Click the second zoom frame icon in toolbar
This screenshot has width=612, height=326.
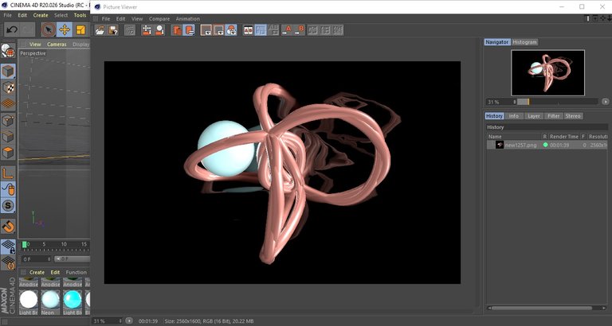tap(218, 30)
